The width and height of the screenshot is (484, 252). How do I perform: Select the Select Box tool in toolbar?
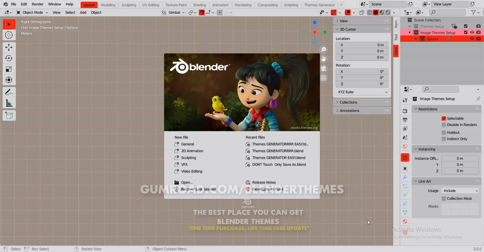coord(9,24)
